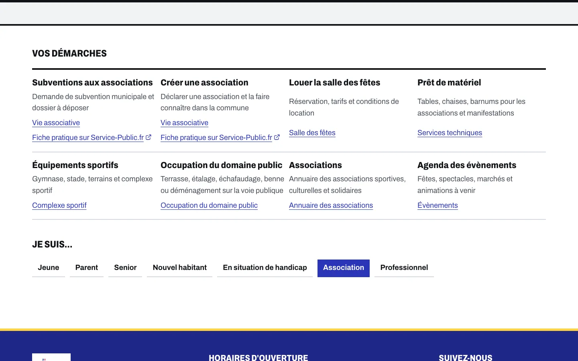Click the Prêt de matériel heading
The image size is (578, 361).
click(x=449, y=83)
